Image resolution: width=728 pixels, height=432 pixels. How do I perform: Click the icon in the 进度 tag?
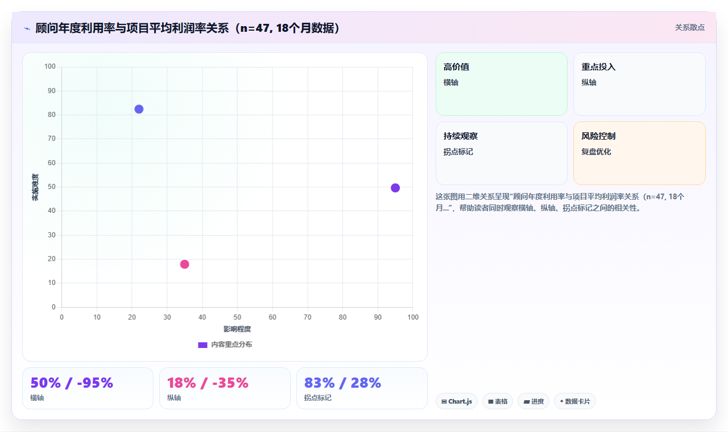[x=527, y=402]
